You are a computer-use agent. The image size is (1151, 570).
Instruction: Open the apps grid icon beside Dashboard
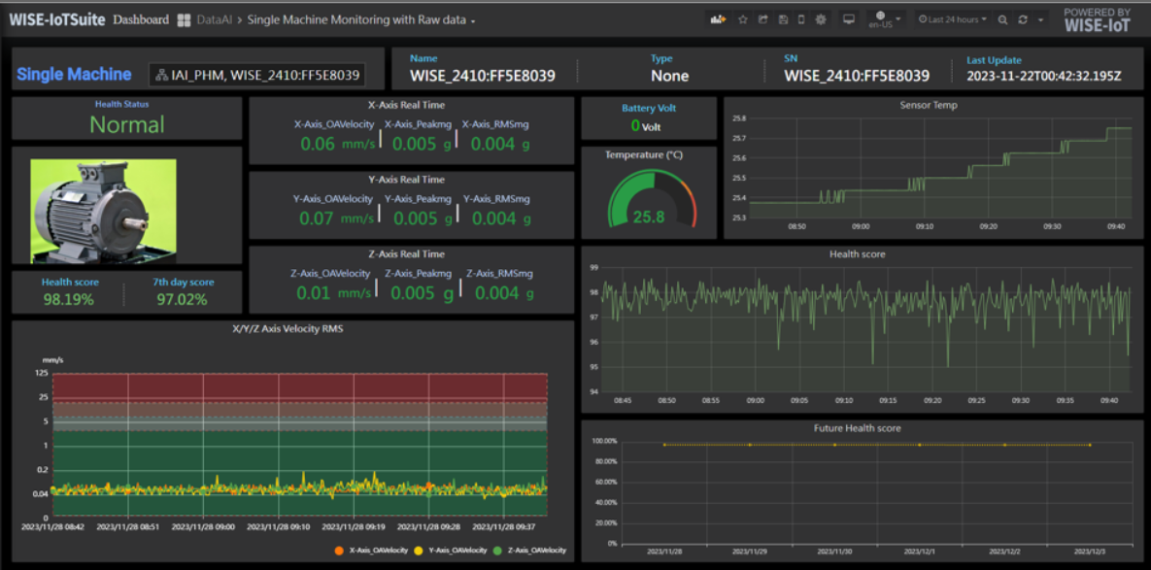(183, 18)
